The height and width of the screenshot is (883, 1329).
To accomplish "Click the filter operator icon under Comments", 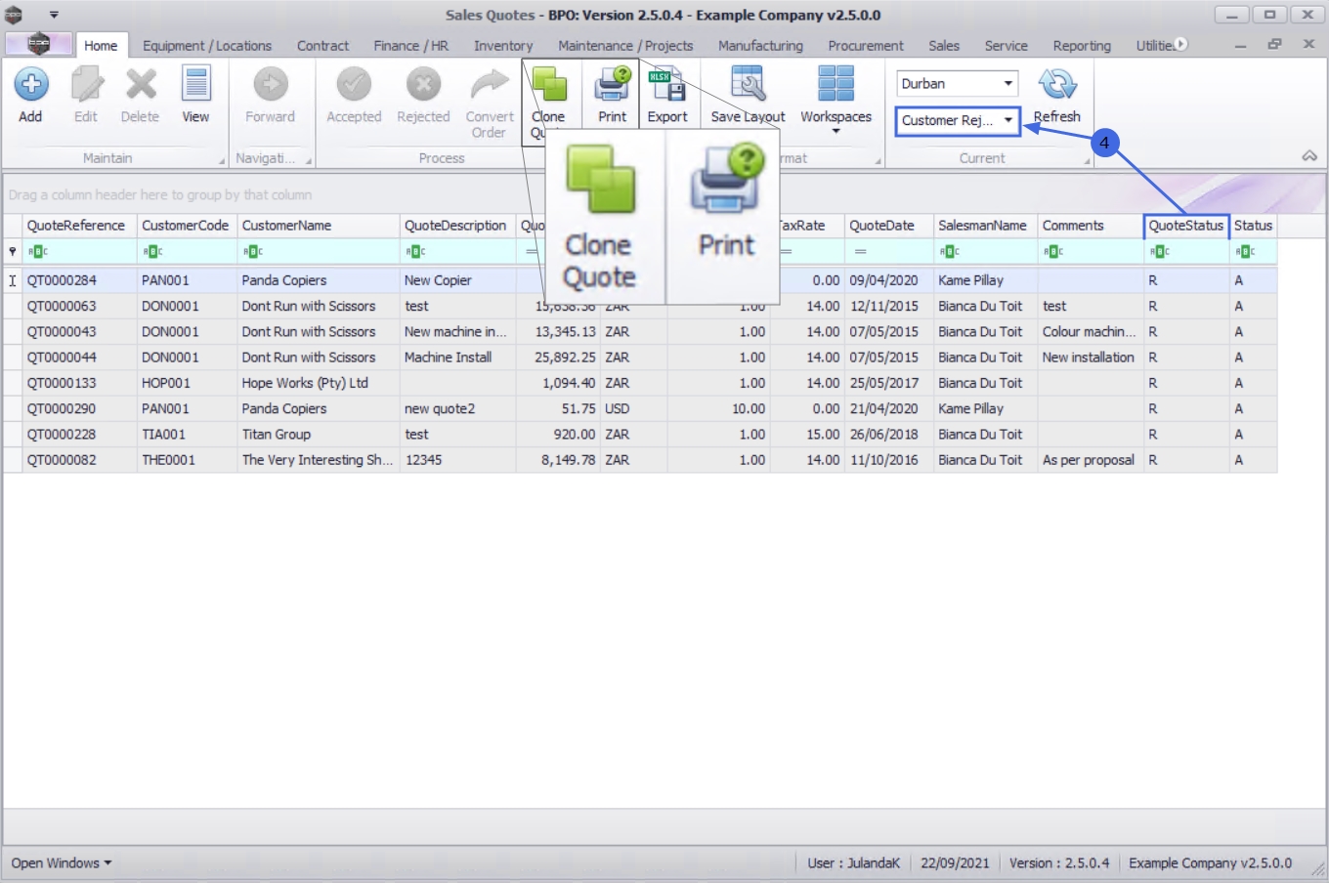I will 1052,252.
